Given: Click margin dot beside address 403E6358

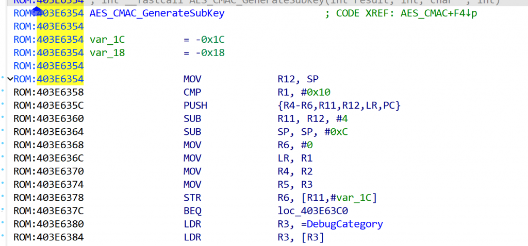Looking at the screenshot, I should tap(3, 92).
